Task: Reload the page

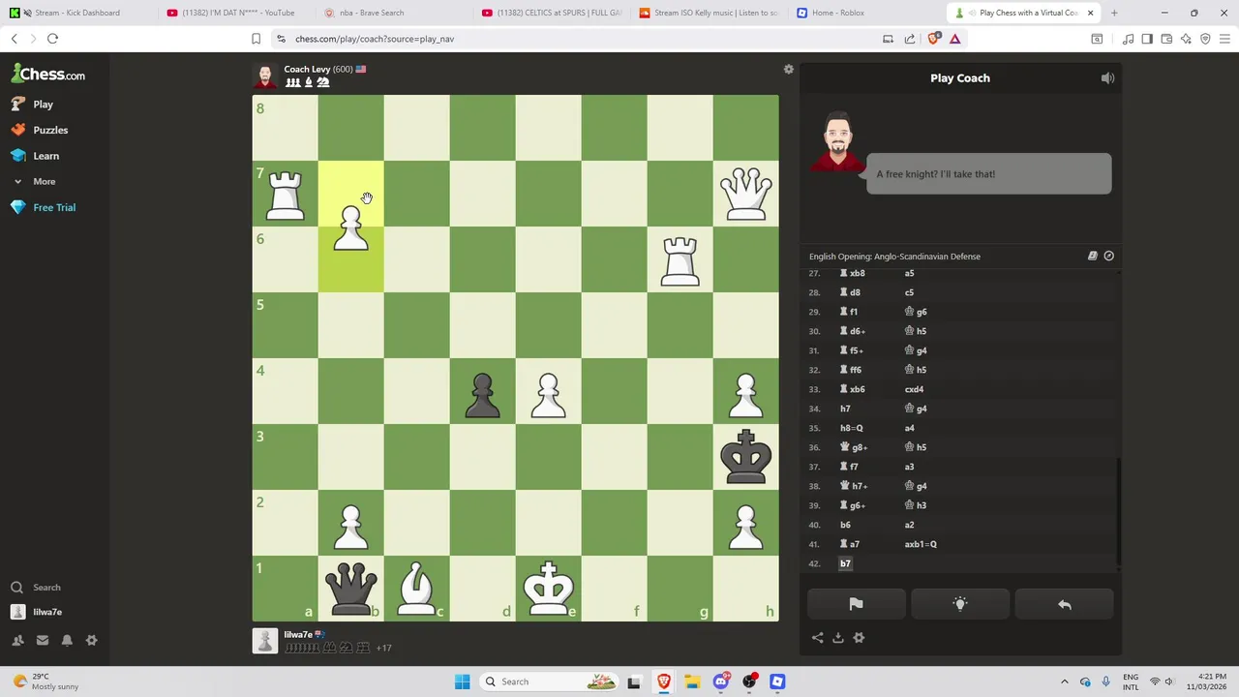Action: [52, 39]
